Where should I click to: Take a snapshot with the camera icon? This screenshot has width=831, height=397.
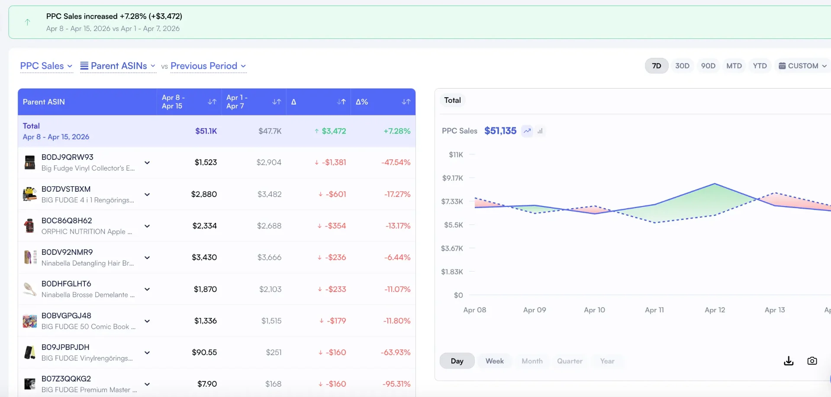[812, 361]
